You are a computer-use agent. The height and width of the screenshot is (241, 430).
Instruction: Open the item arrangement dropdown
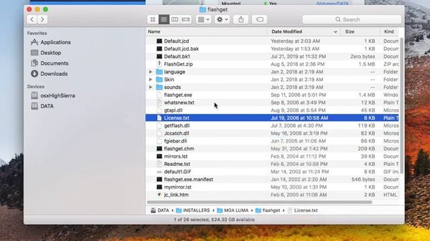[204, 19]
